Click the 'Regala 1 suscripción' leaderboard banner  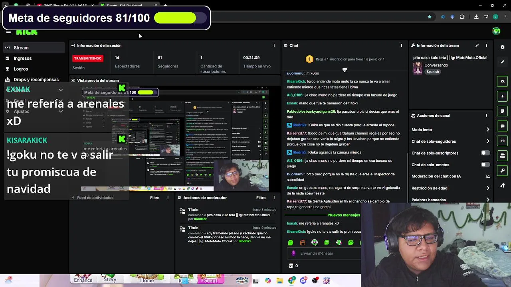point(345,59)
